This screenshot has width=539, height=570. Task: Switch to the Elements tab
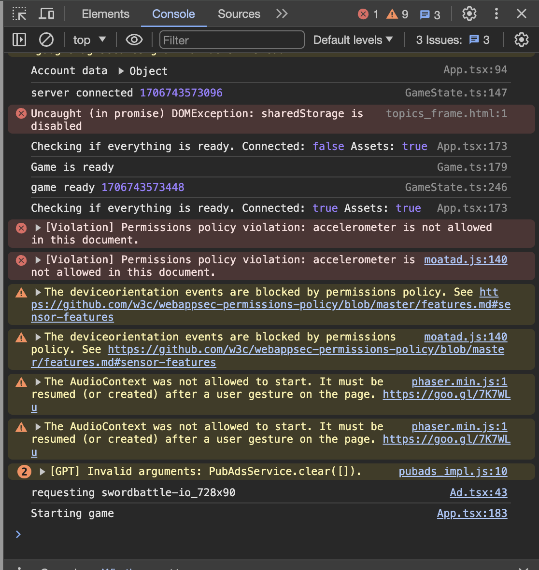(x=105, y=14)
